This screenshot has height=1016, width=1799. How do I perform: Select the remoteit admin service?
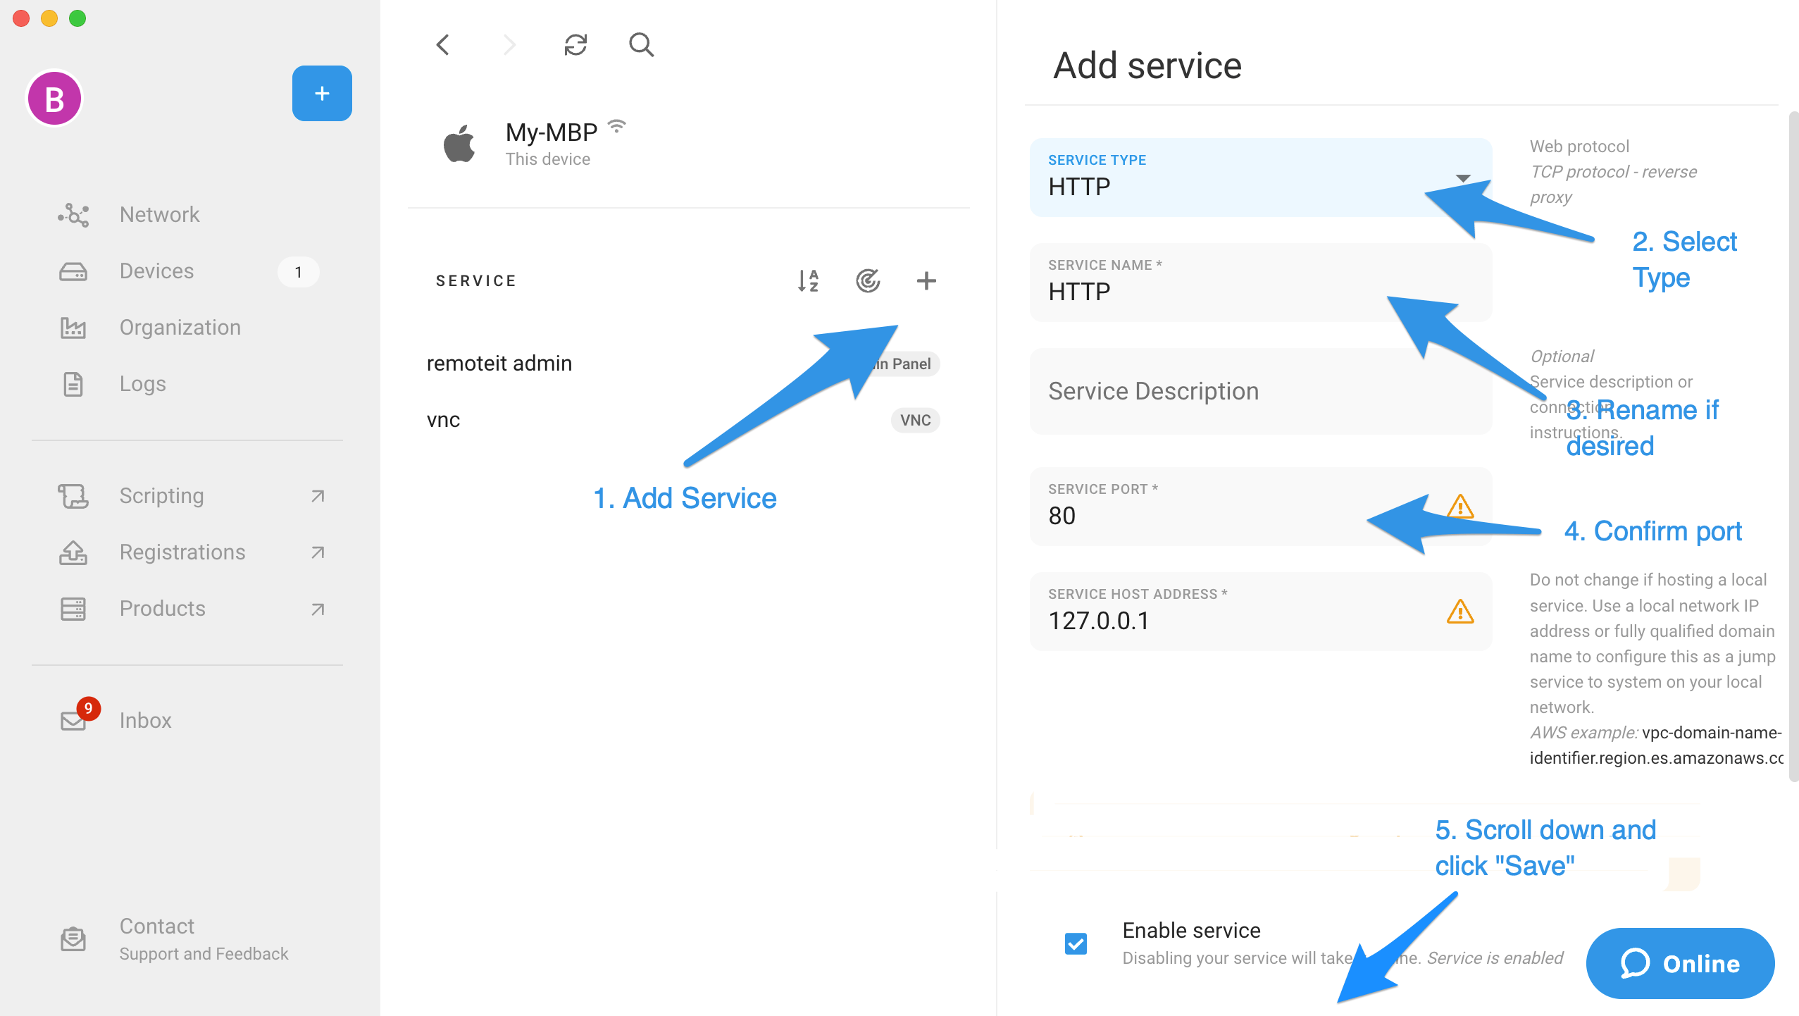(683, 364)
